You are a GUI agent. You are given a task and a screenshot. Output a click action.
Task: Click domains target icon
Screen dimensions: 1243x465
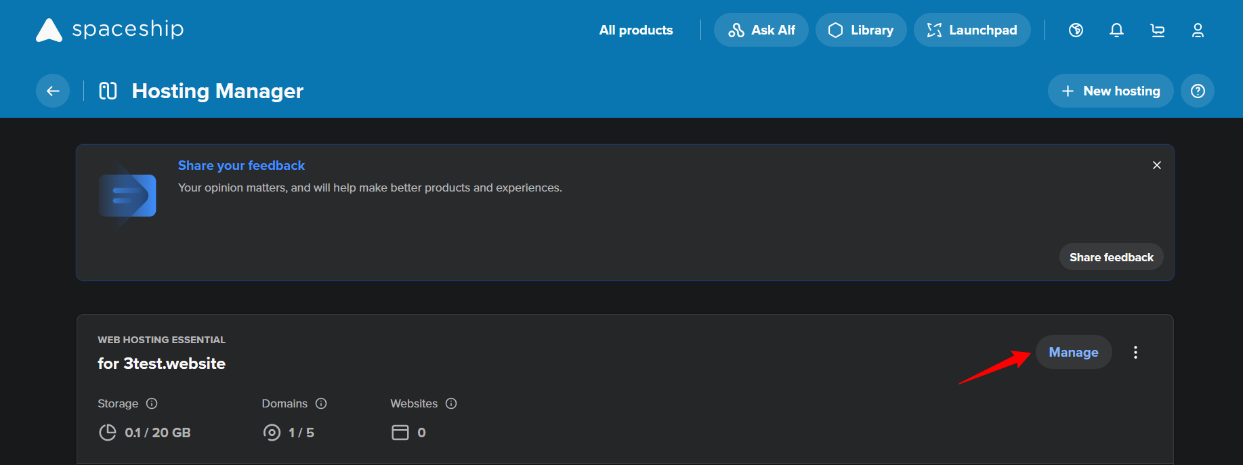pos(272,433)
